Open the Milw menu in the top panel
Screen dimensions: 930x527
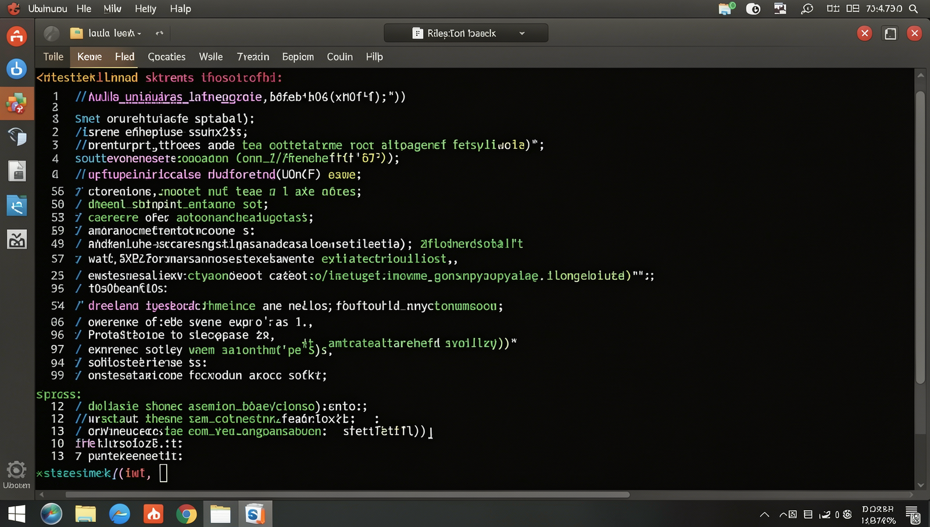click(x=113, y=9)
